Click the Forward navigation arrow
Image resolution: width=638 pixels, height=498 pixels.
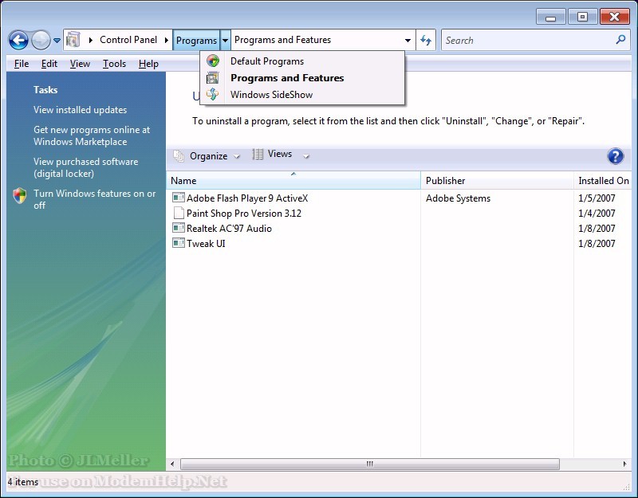(41, 41)
